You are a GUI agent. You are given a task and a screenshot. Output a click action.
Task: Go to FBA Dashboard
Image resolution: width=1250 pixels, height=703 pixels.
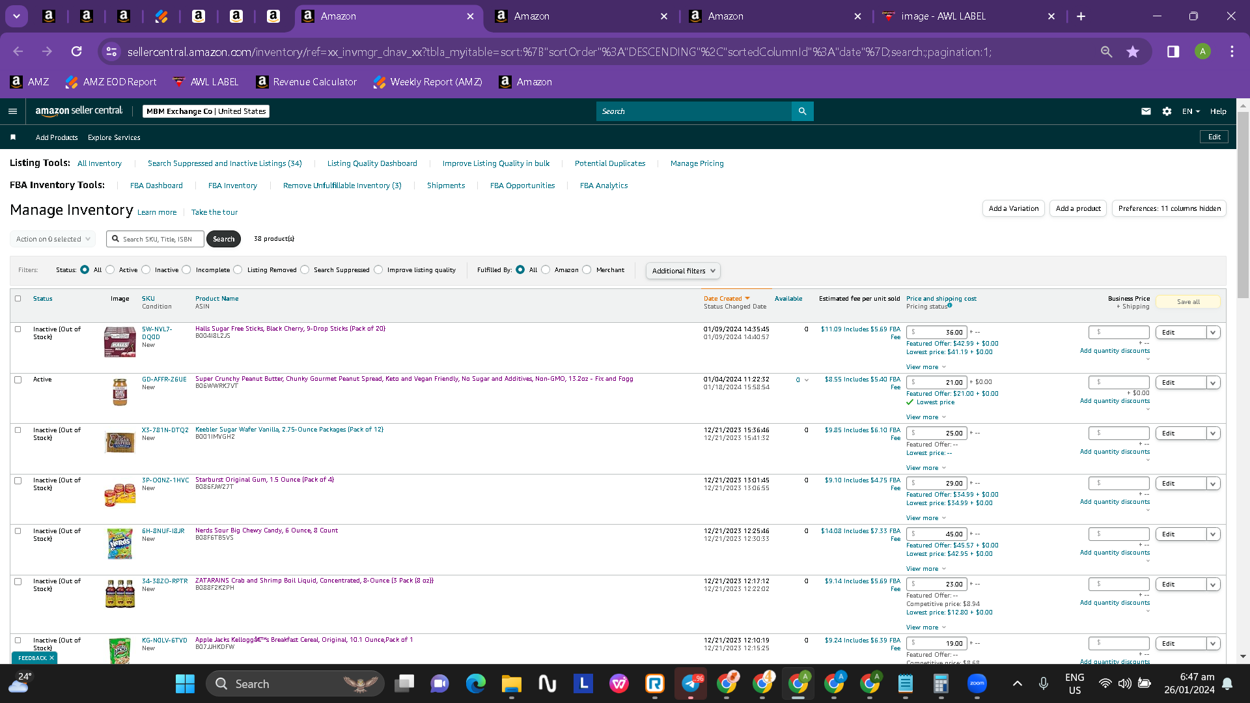pos(156,186)
